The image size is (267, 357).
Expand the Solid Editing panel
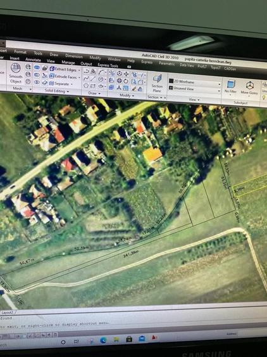(x=56, y=91)
